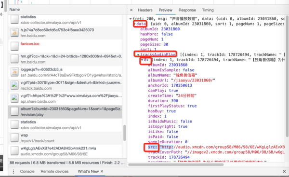
Task: Select the second statistics request row
Action: 65,125
